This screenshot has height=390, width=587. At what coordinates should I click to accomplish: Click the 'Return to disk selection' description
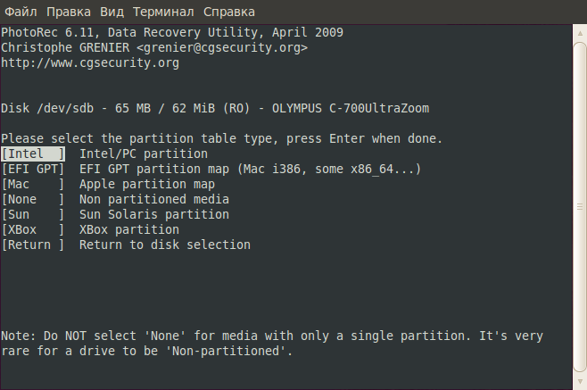coord(165,245)
